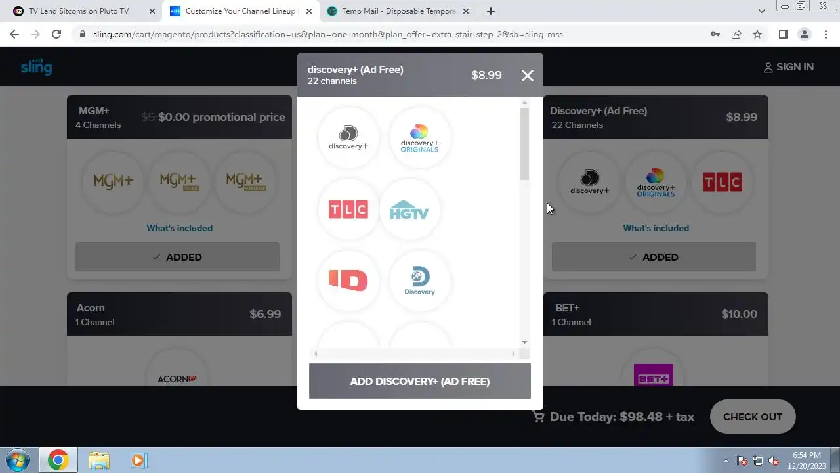The image size is (840, 473).
Task: Click the Action Center flag tray icon
Action: pyautogui.click(x=742, y=461)
